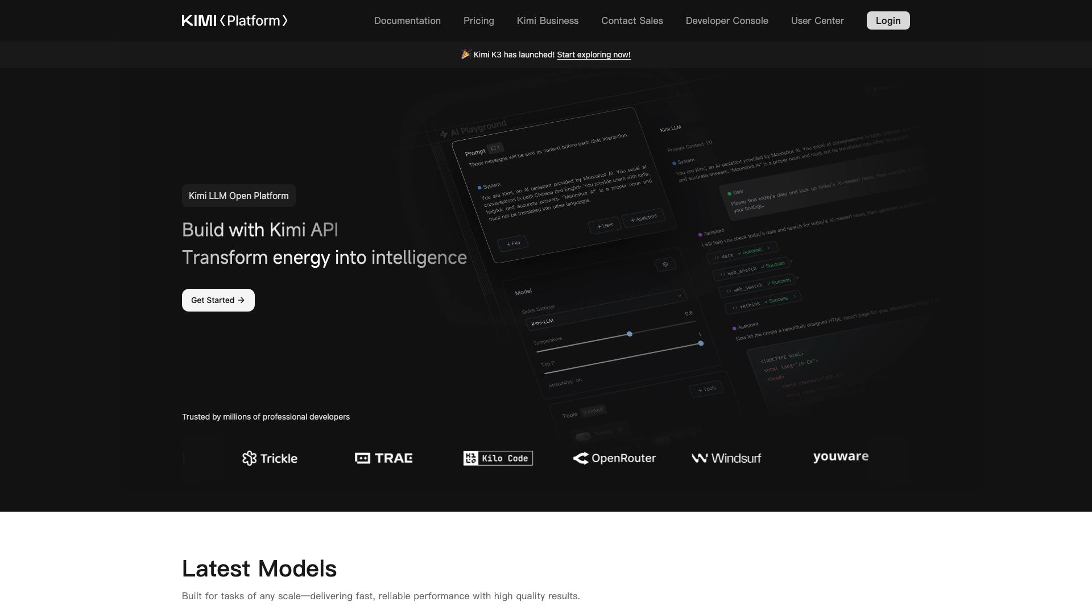Click the Windsurf logo
Screen dimensions: 1092x614
click(x=726, y=458)
